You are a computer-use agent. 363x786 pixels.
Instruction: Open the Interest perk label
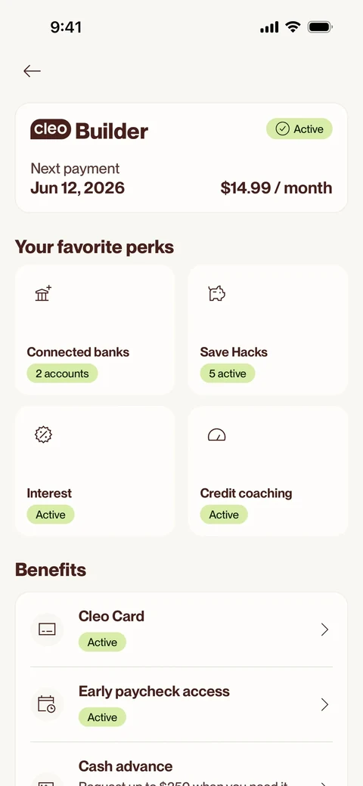pos(49,494)
